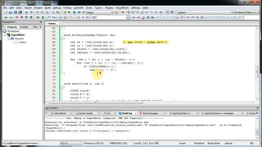The image size is (262, 147).
Task: Open the Build menu
Action: (47, 8)
